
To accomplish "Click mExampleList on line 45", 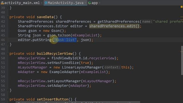I will point(85,35).
